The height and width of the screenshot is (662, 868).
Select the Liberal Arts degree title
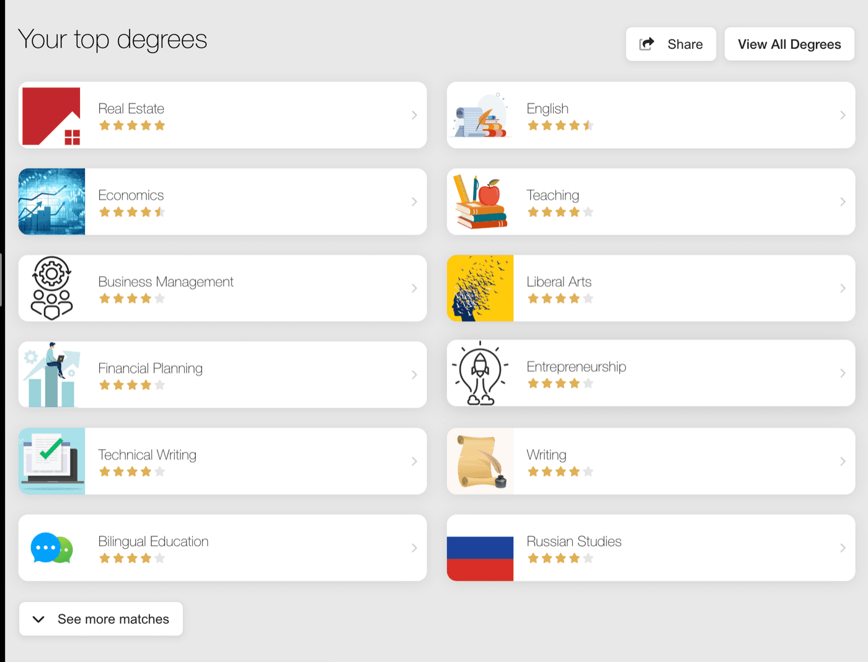point(559,282)
